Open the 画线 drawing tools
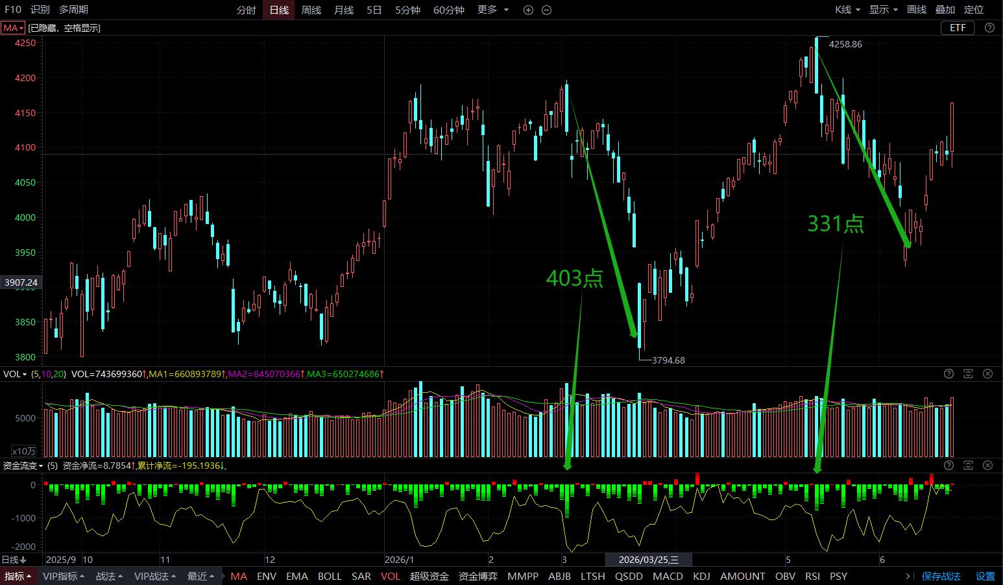The image size is (1003, 585). pos(917,10)
